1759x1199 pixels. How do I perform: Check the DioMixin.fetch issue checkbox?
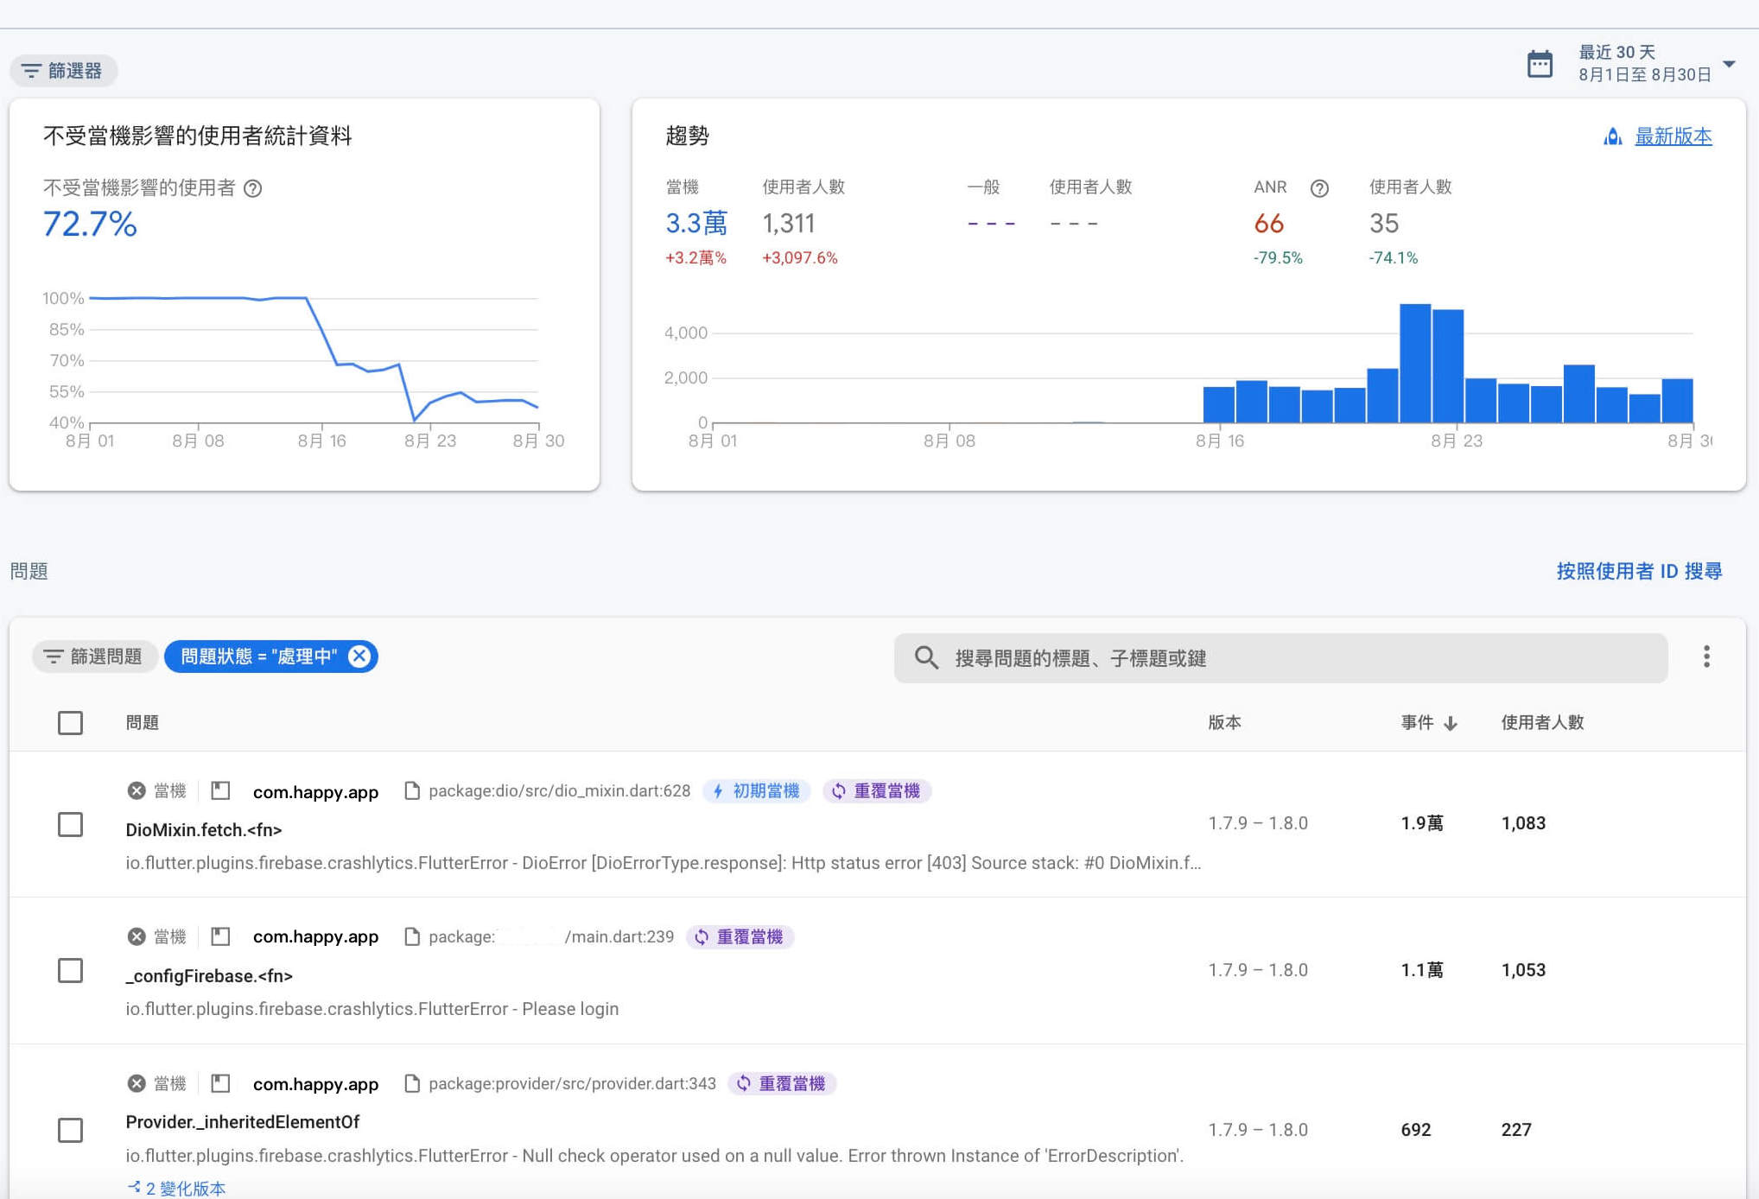[70, 824]
